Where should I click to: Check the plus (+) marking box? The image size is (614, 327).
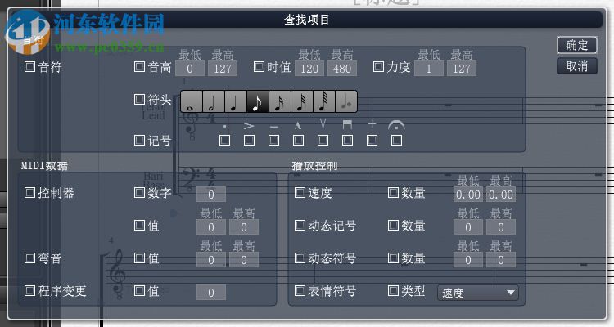click(x=372, y=140)
